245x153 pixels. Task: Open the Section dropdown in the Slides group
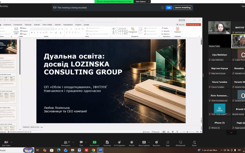[24, 34]
